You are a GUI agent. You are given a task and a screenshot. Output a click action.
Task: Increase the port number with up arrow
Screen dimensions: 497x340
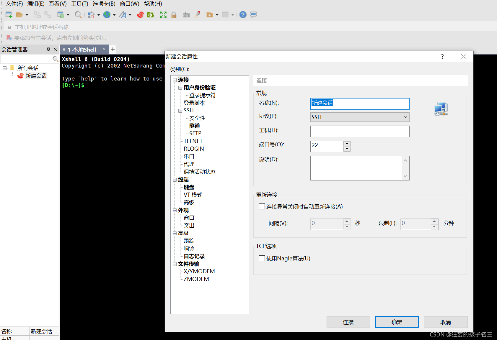pos(347,144)
